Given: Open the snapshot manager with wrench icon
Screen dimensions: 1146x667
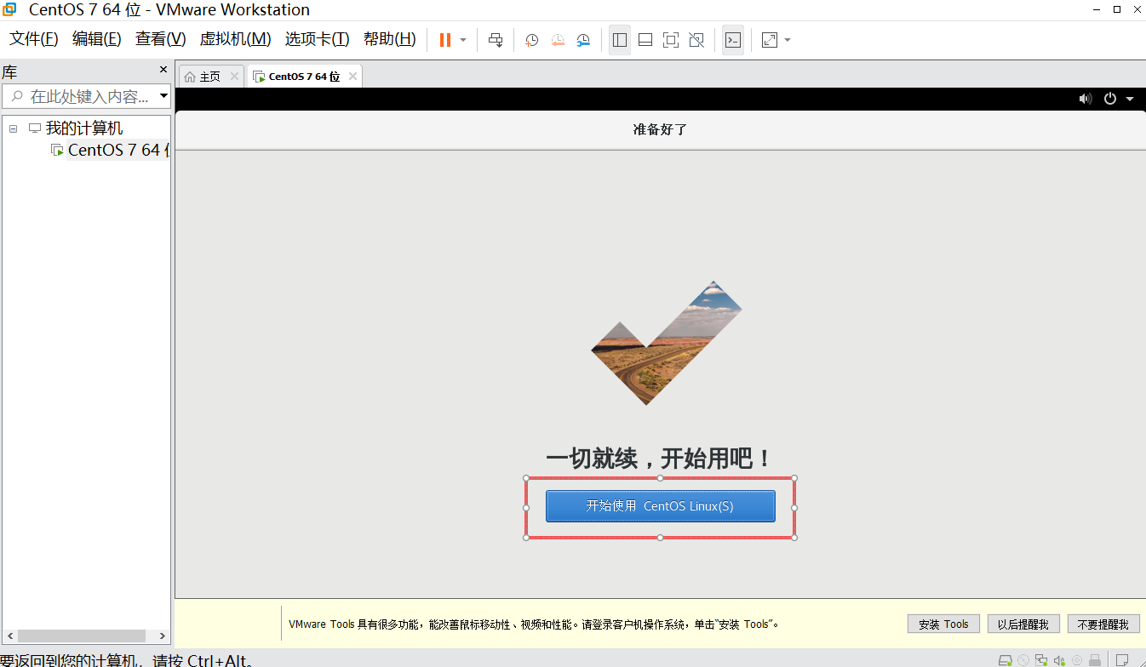Looking at the screenshot, I should pos(583,40).
